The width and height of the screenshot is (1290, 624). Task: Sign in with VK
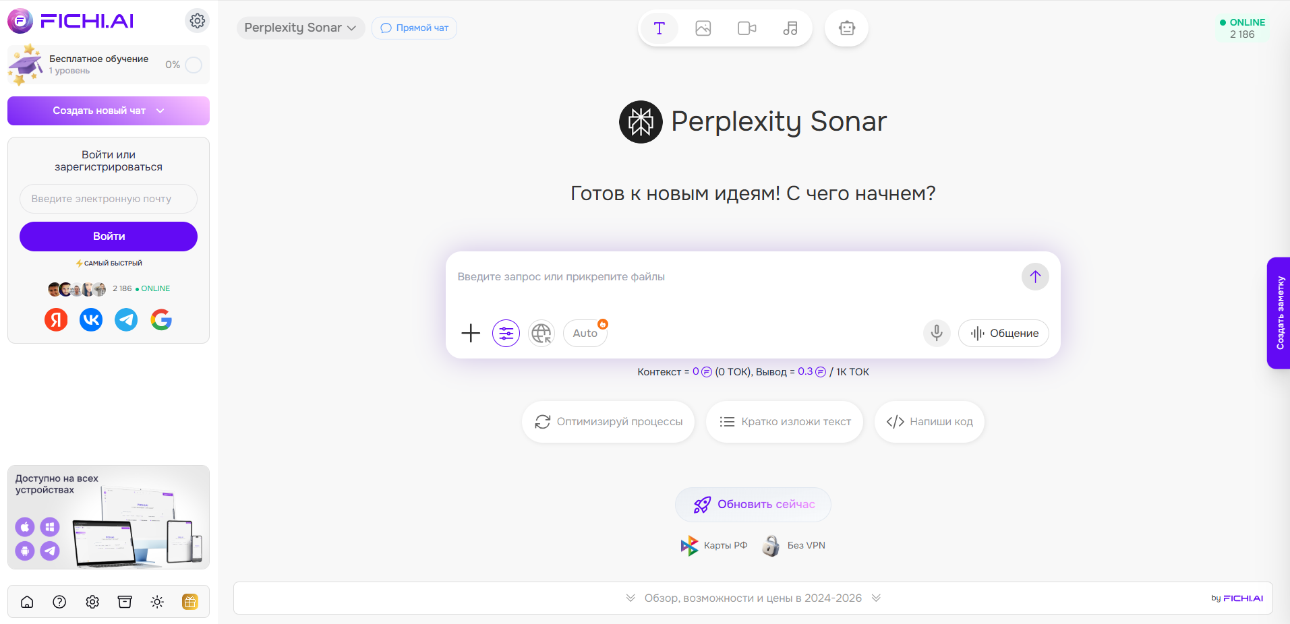91,319
